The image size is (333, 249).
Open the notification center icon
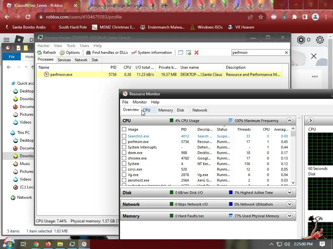point(322,244)
